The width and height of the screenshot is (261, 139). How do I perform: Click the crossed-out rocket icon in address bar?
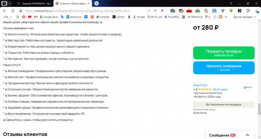point(155,11)
